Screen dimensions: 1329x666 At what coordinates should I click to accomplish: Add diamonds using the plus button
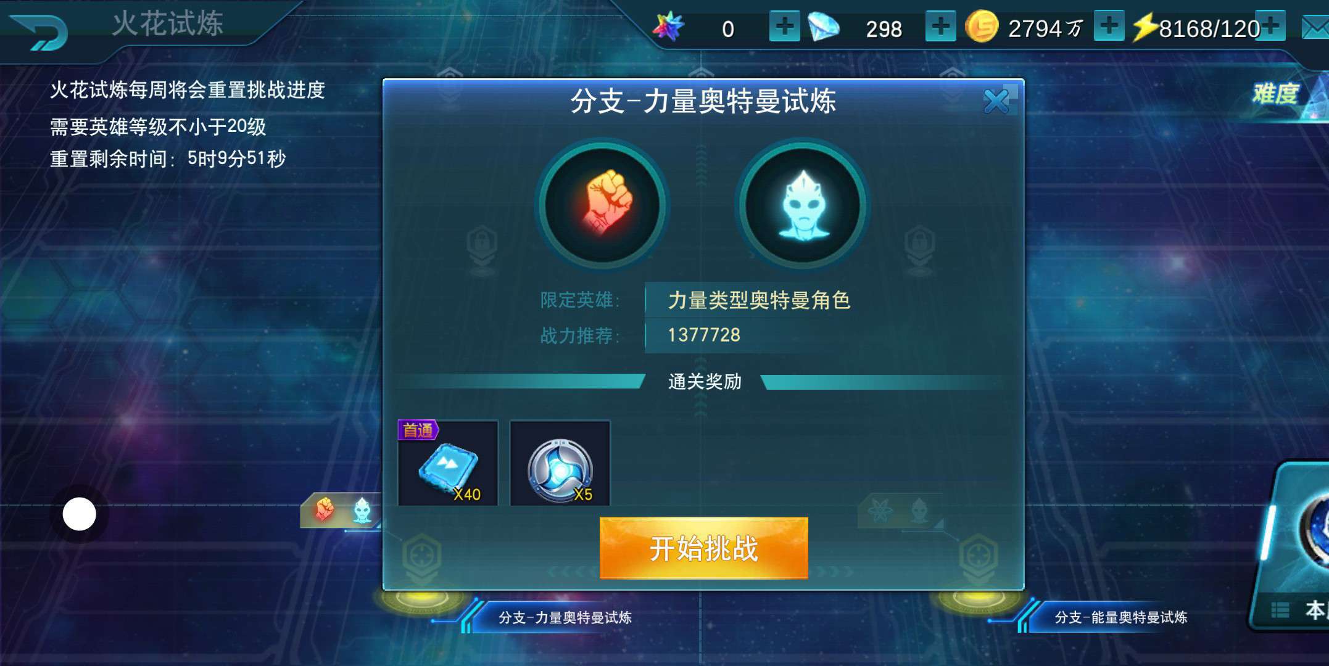(940, 27)
